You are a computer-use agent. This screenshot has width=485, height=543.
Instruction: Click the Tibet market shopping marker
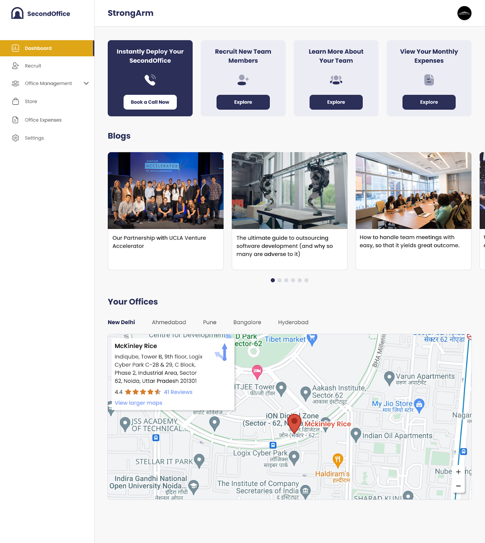(312, 340)
